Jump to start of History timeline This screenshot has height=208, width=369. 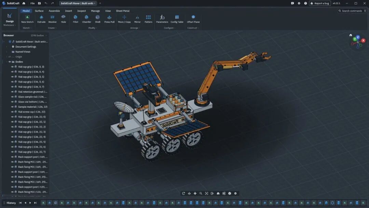20,203
